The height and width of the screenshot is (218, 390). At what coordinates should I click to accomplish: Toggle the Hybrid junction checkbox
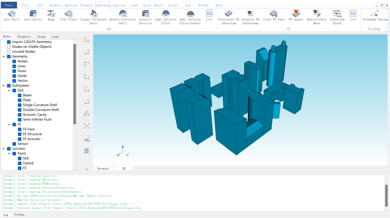[19, 163]
